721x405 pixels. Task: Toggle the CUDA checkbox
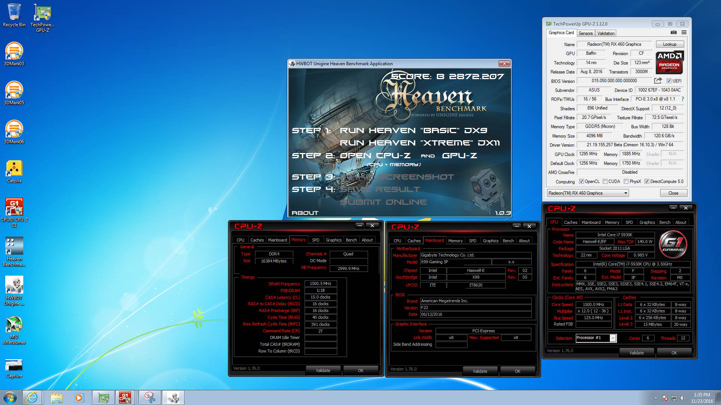(605, 181)
